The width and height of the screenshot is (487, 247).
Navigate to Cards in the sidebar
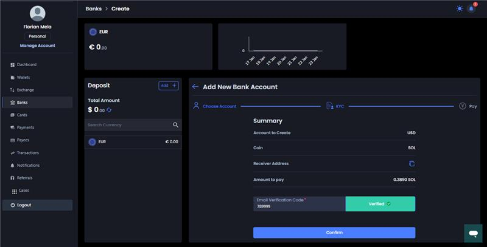pos(22,115)
